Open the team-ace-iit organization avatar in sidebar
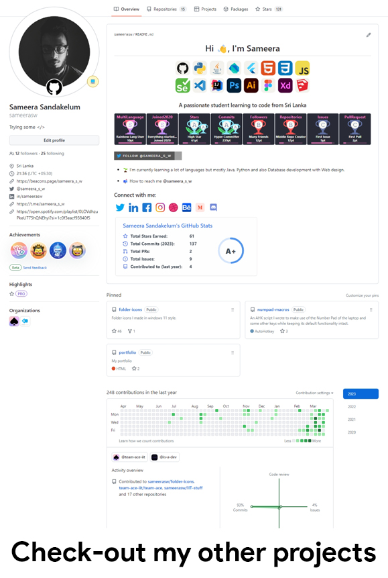The image size is (388, 578). pos(14,321)
